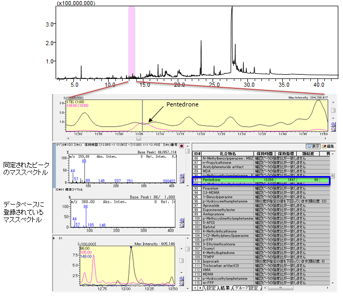Click the tab scroll right arrow
Viewport: 343px width, 296px height.
[200, 288]
